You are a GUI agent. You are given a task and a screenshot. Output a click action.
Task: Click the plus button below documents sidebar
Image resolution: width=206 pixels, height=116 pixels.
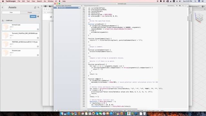[55, 111]
